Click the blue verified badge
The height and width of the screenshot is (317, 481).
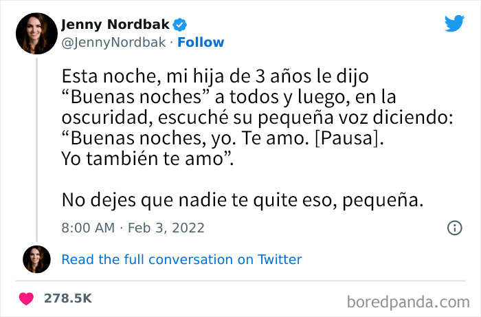tap(180, 25)
